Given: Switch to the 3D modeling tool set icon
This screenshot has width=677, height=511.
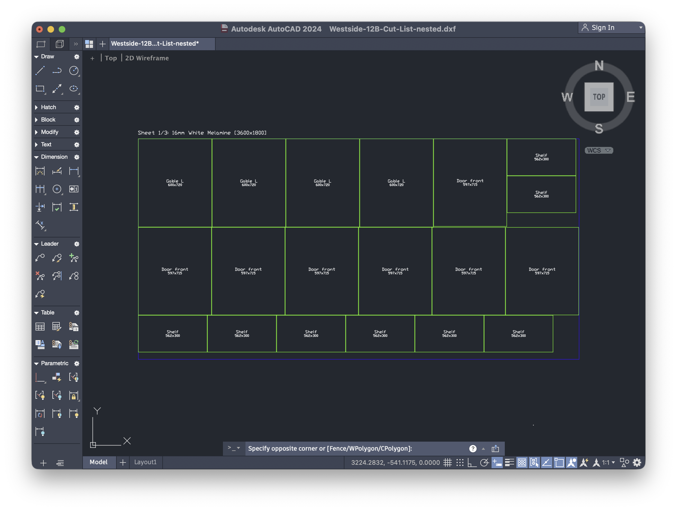Looking at the screenshot, I should (60, 44).
